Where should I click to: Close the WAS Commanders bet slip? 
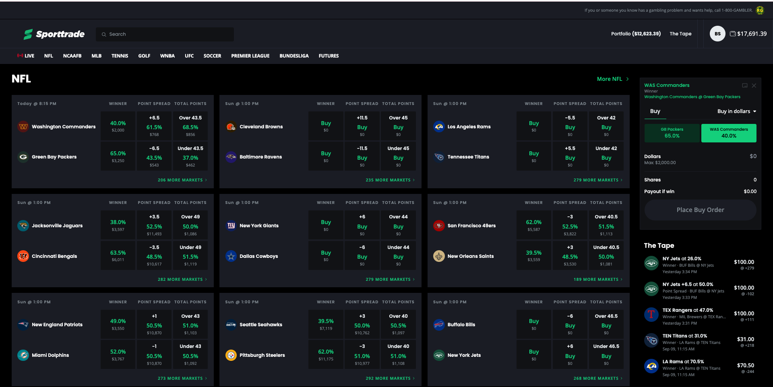[754, 85]
